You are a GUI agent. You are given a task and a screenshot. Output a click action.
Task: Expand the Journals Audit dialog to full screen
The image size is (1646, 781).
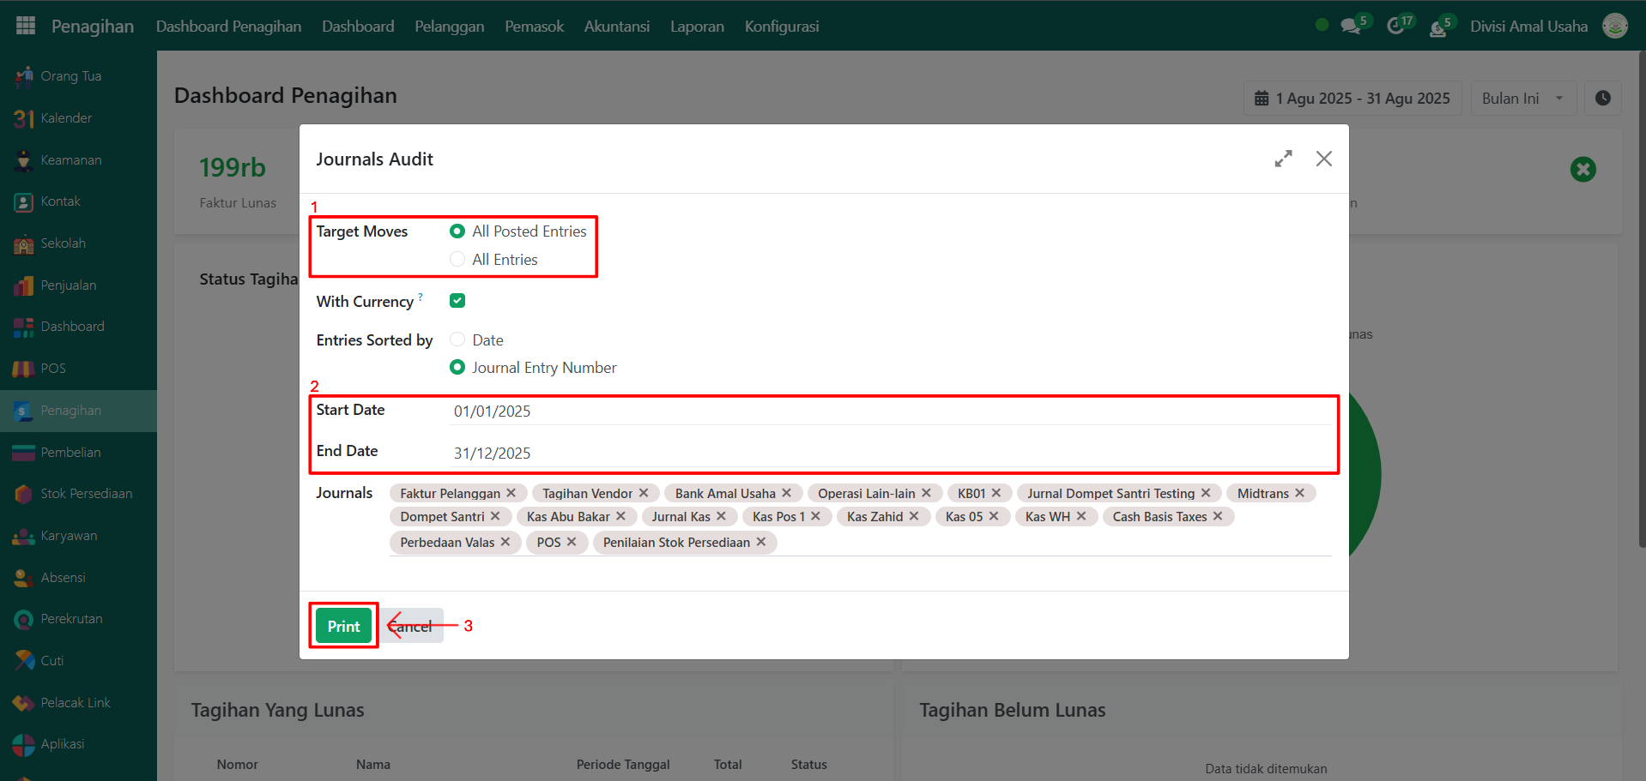click(1283, 159)
